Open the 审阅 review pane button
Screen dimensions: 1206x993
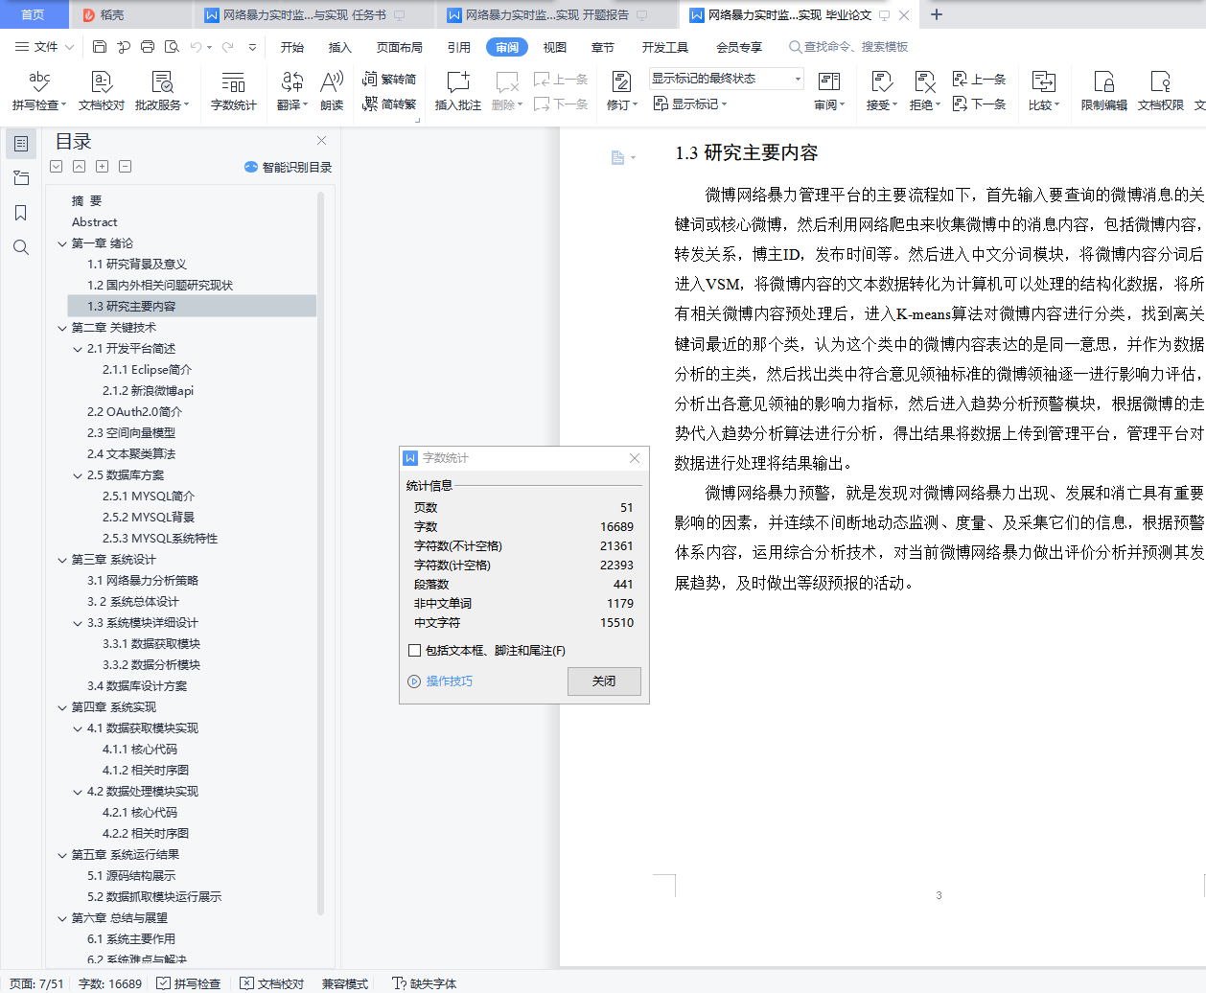point(829,91)
